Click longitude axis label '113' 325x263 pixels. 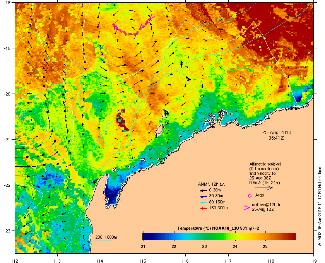click(x=57, y=261)
